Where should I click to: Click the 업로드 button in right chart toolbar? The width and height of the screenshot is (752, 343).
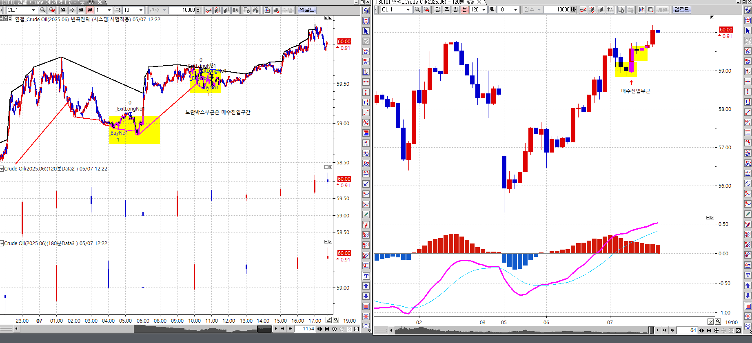681,9
